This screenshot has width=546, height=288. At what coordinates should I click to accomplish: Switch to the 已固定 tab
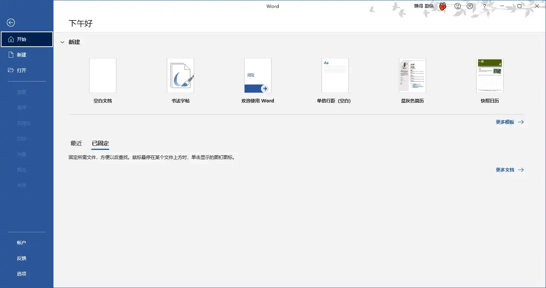coord(100,143)
